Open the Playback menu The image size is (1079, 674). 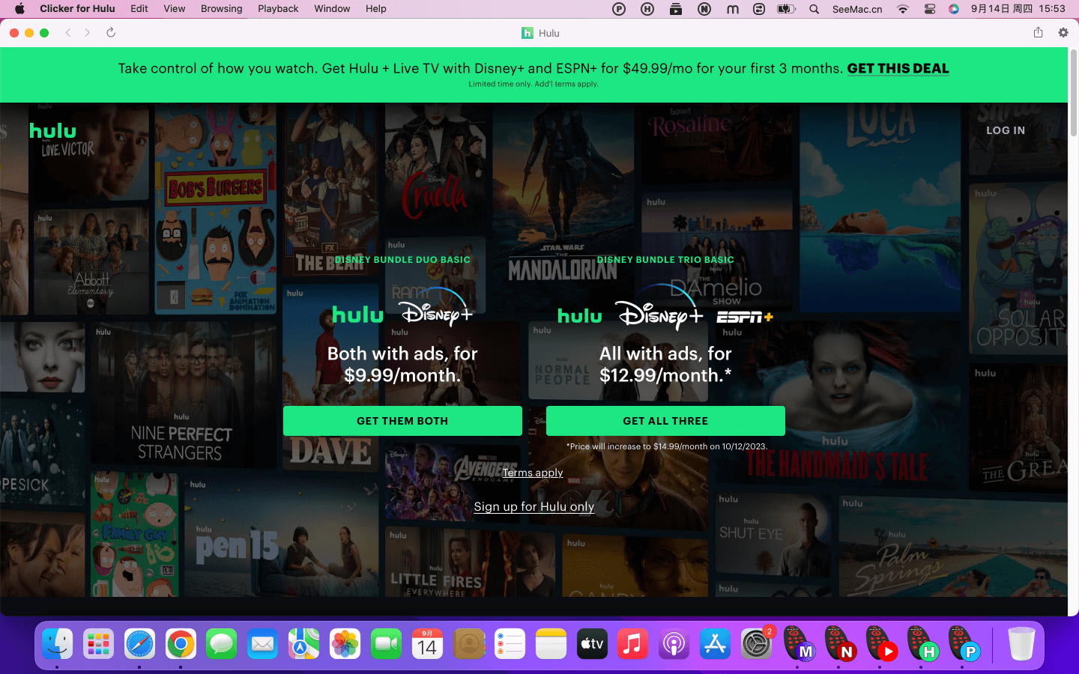pos(278,9)
